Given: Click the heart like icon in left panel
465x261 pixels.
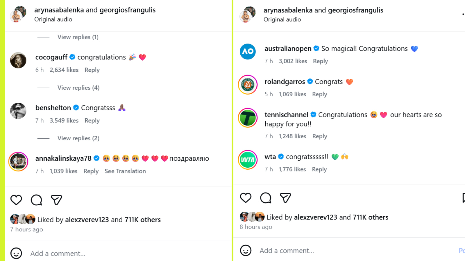Looking at the screenshot, I should [x=16, y=200].
